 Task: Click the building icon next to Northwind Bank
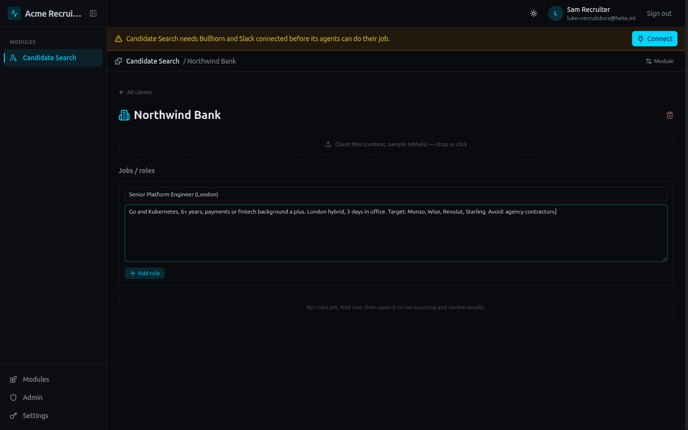tap(124, 115)
